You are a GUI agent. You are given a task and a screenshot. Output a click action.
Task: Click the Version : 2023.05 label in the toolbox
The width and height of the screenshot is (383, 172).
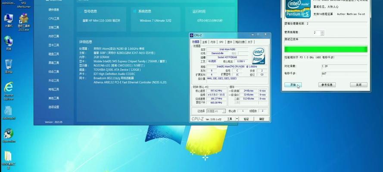[53, 122]
